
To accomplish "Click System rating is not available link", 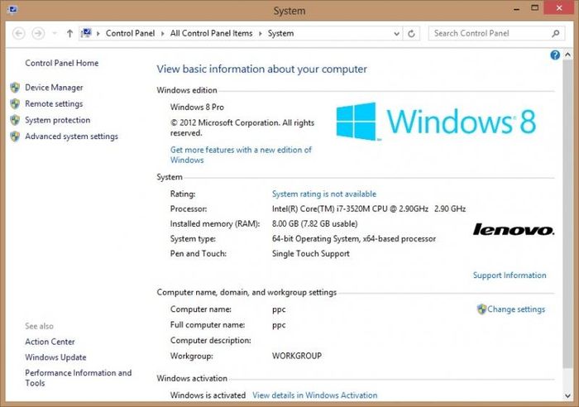I will [324, 194].
